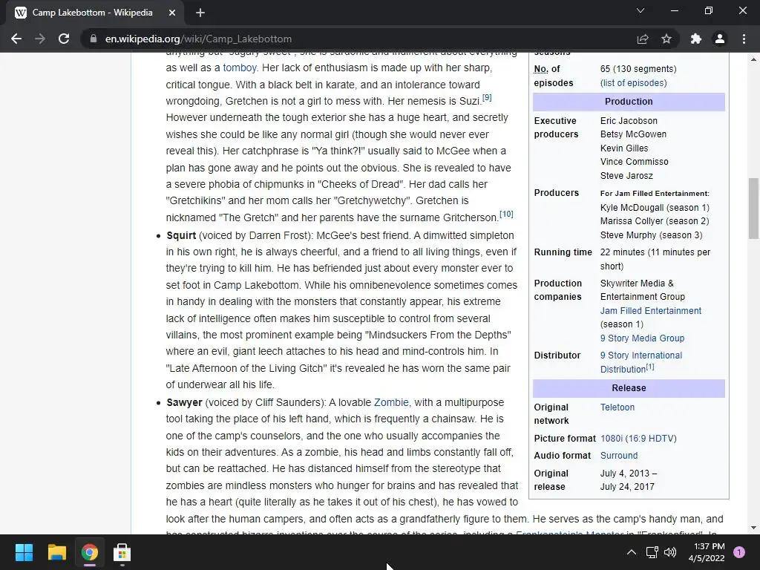
Task: Click Steve Murphy (season 3) entry
Action: 651,235
